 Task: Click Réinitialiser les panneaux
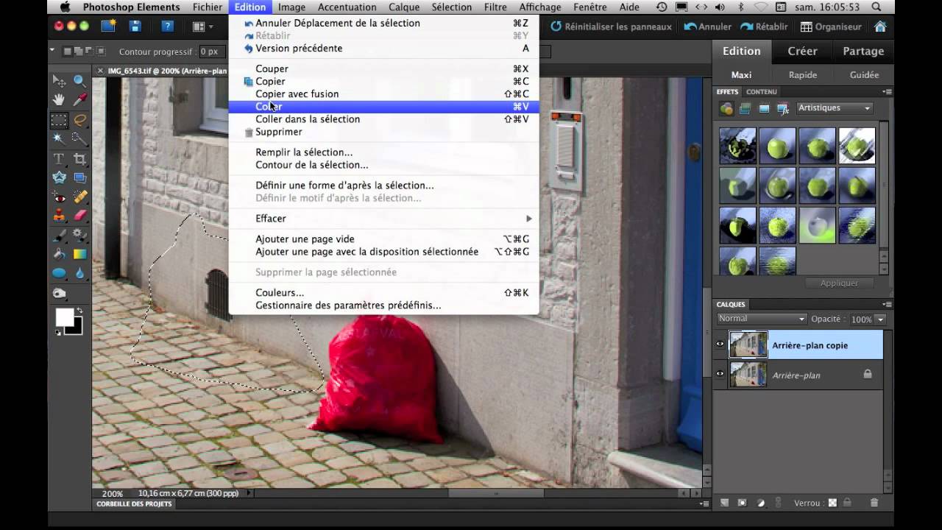(611, 26)
